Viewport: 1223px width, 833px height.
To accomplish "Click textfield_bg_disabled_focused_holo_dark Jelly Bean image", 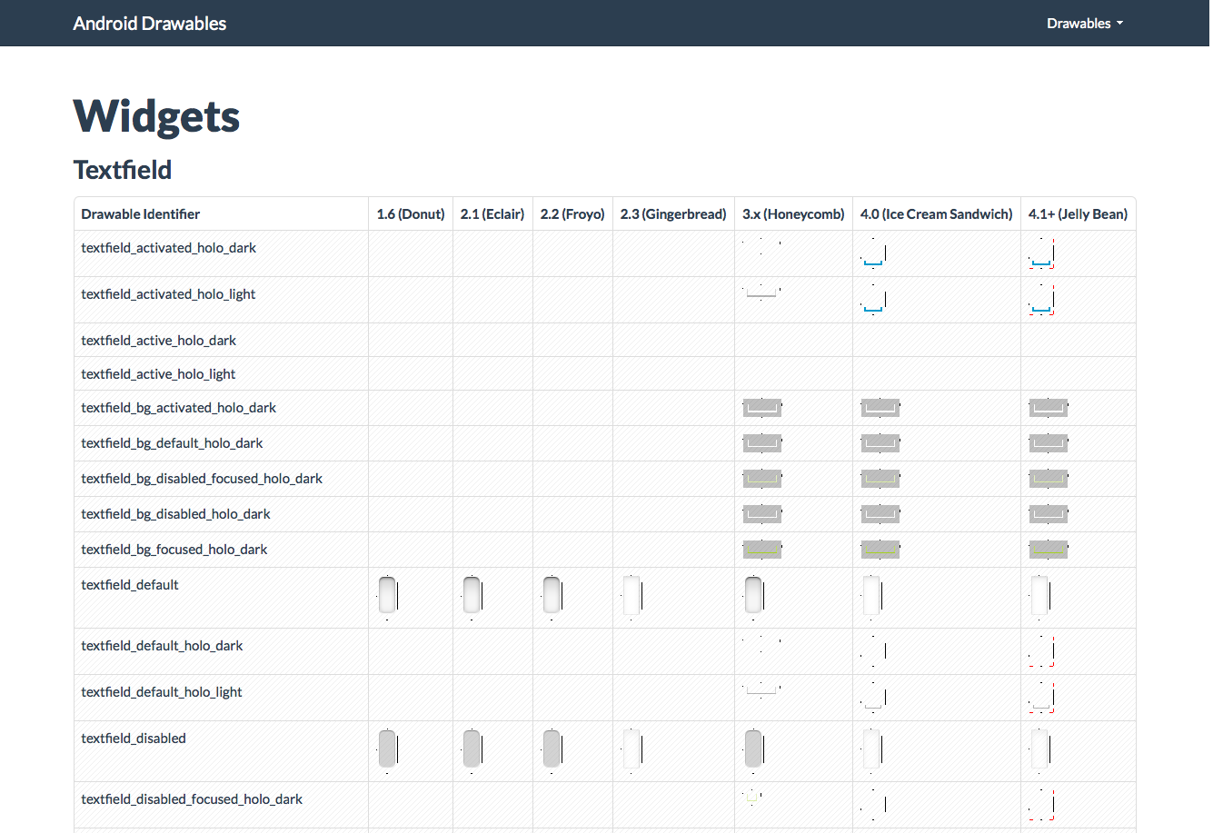I will tap(1048, 479).
